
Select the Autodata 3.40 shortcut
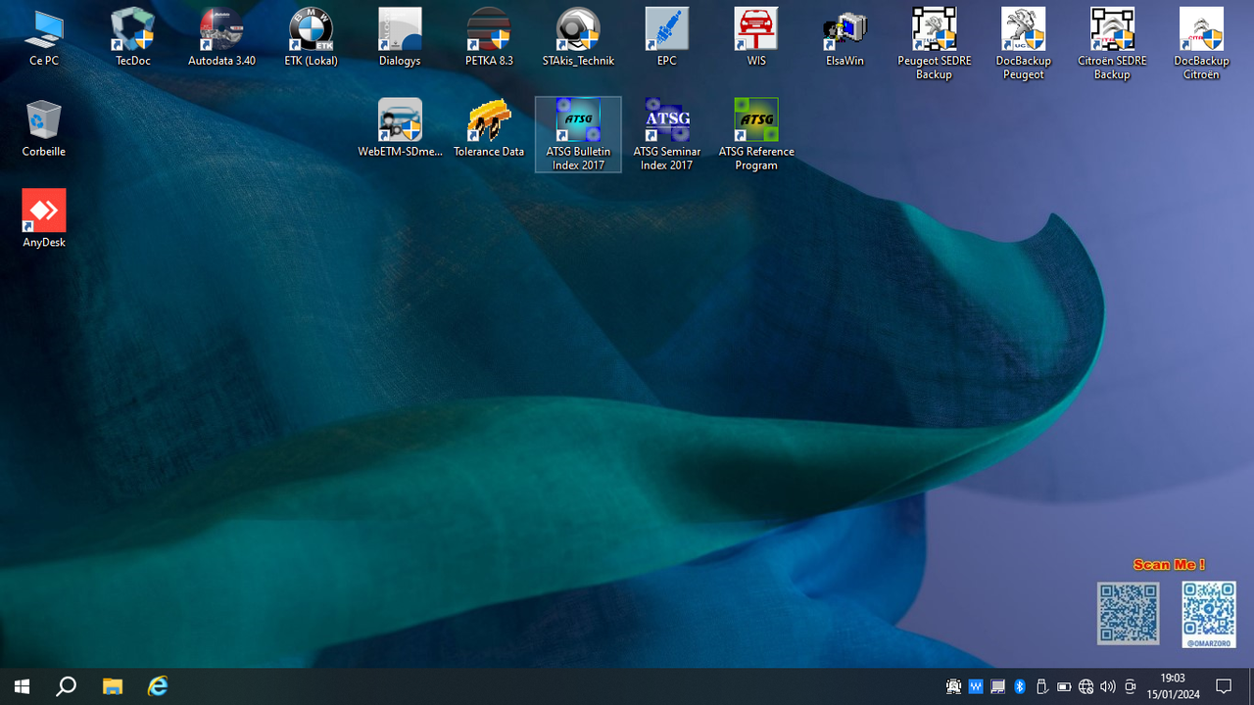(x=221, y=38)
